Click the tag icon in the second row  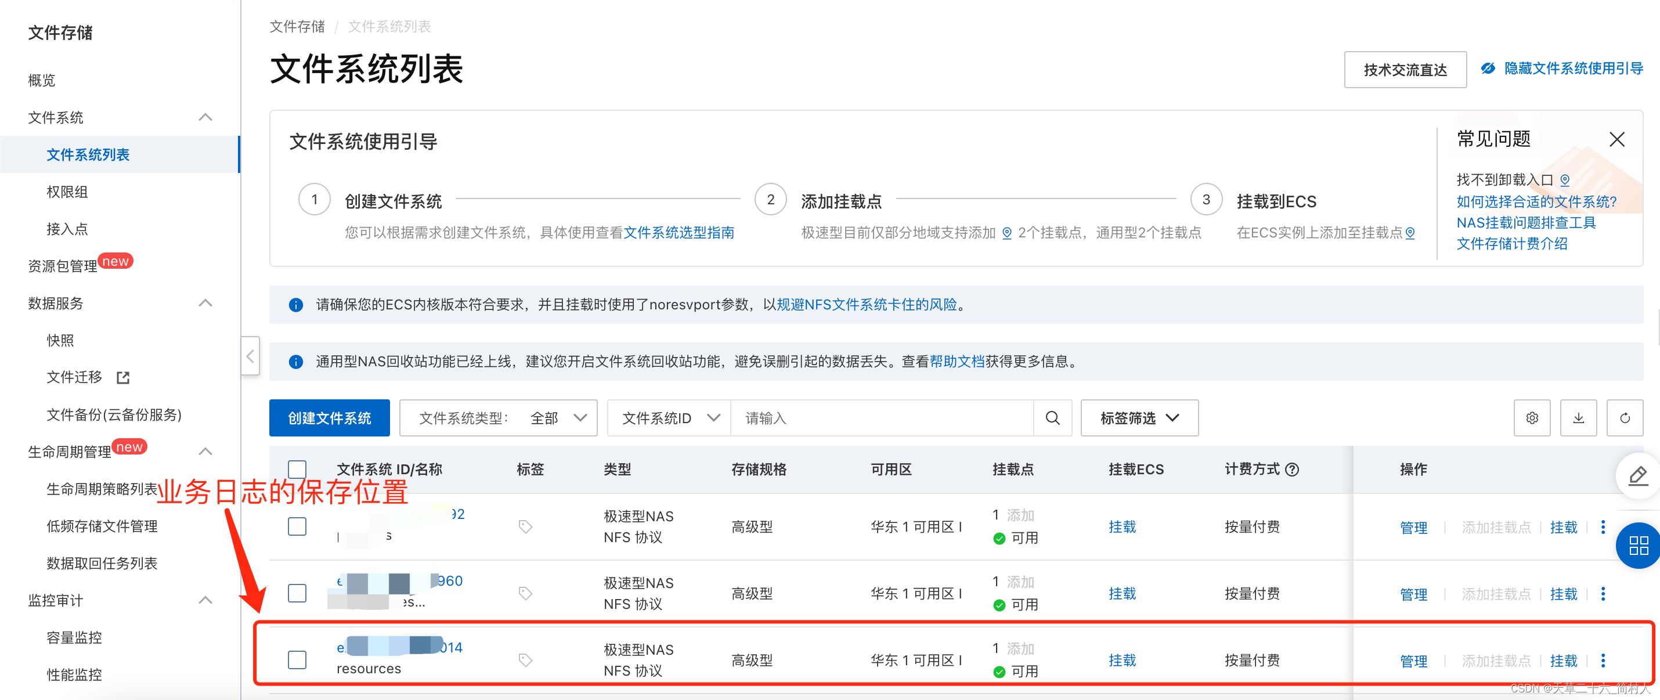point(525,593)
